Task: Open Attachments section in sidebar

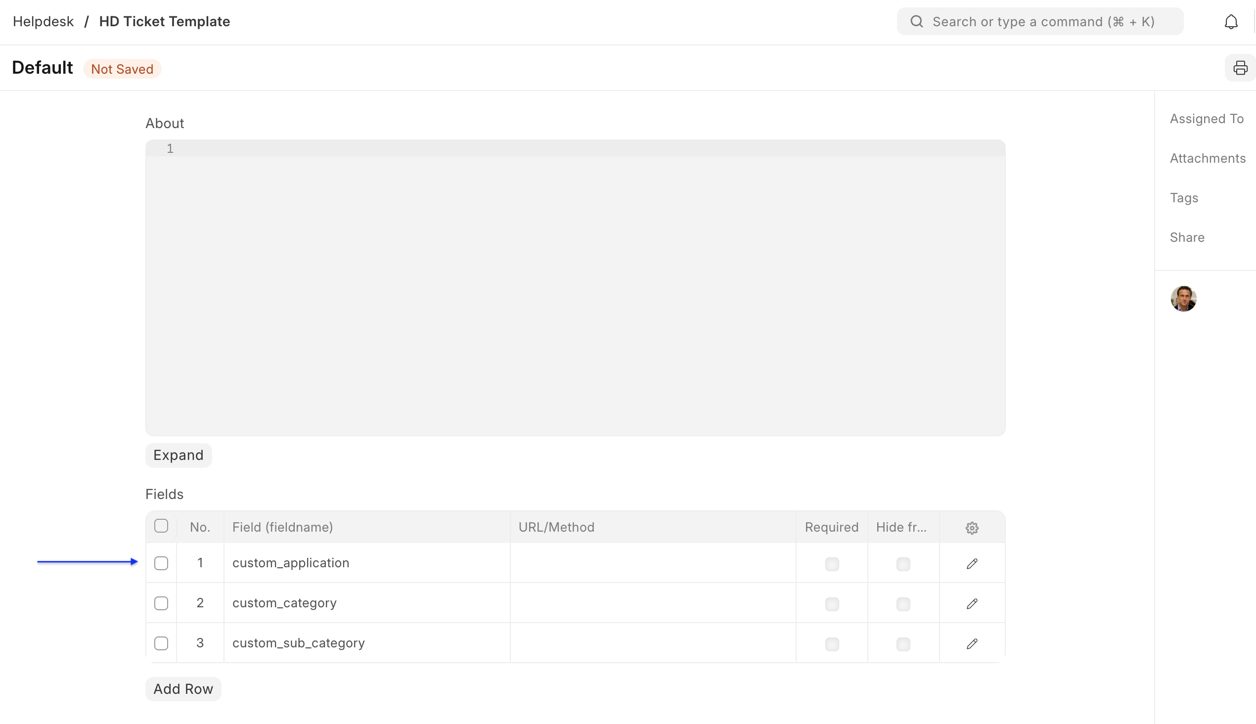Action: pyautogui.click(x=1207, y=158)
